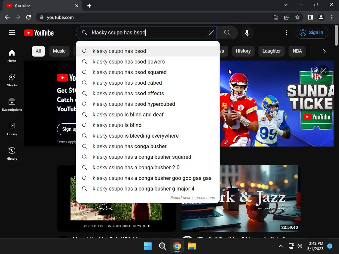The height and width of the screenshot is (254, 339).
Task: Select the All chip
Action: (38, 51)
